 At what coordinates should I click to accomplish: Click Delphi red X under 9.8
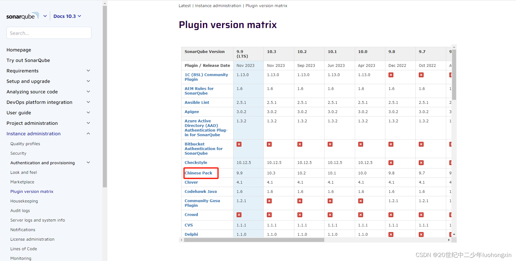(391, 234)
